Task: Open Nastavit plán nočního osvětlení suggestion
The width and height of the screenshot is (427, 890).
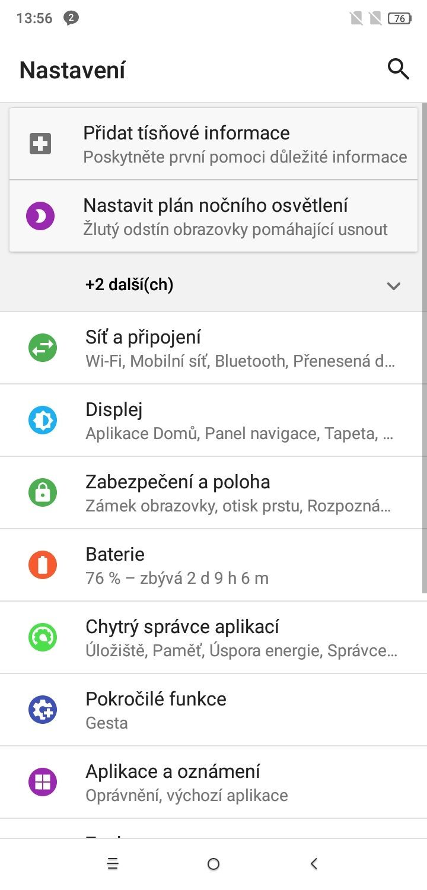Action: [213, 215]
